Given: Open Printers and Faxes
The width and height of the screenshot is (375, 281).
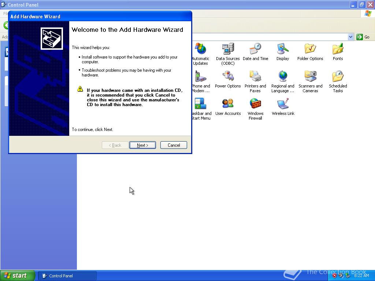Looking at the screenshot, I should coord(255,77).
